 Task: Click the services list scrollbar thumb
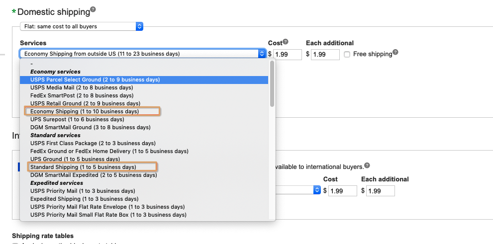tap(272, 83)
